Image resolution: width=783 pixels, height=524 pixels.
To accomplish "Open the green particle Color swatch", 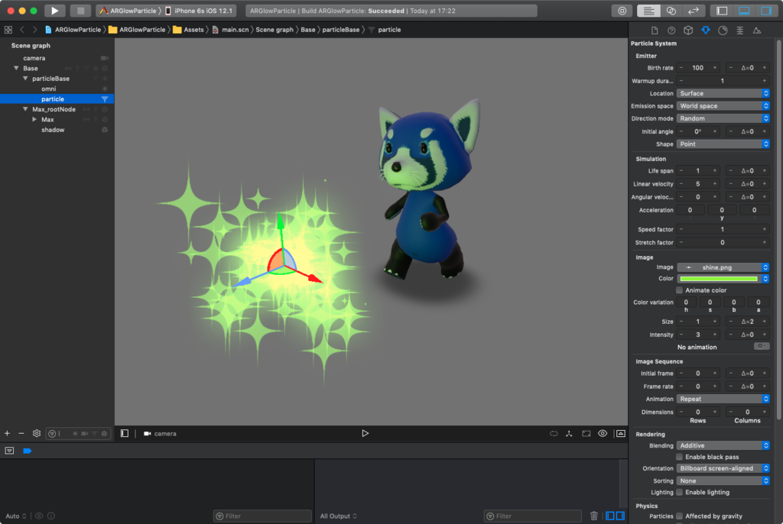I will tap(718, 279).
